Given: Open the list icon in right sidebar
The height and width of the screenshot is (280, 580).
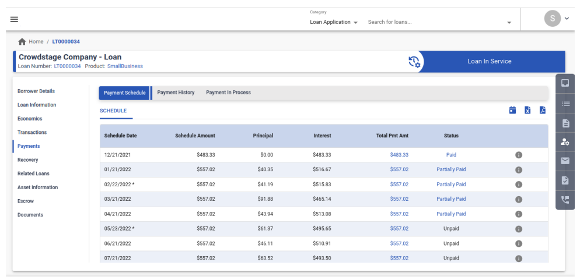Looking at the screenshot, I should tap(565, 104).
